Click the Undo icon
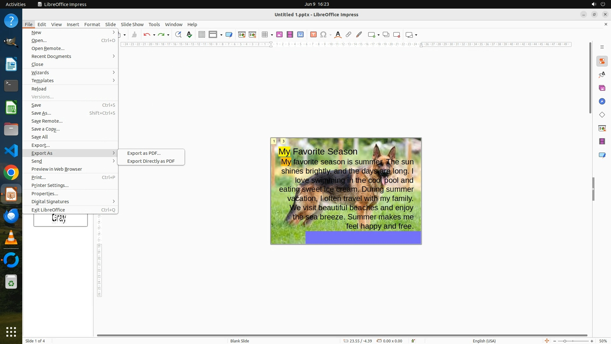The width and height of the screenshot is (611, 344). [147, 35]
